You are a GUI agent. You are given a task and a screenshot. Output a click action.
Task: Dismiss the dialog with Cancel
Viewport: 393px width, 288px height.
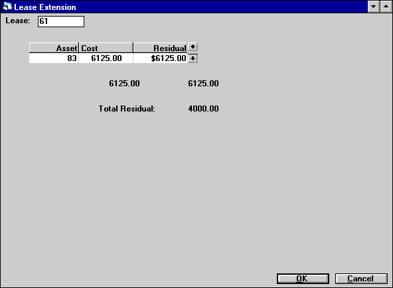[361, 279]
